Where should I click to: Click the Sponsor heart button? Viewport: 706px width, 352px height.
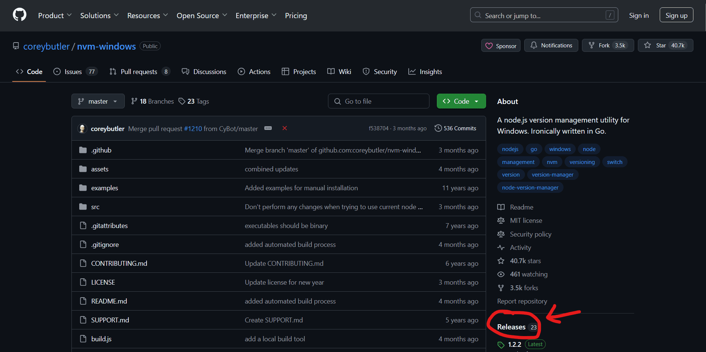click(501, 46)
